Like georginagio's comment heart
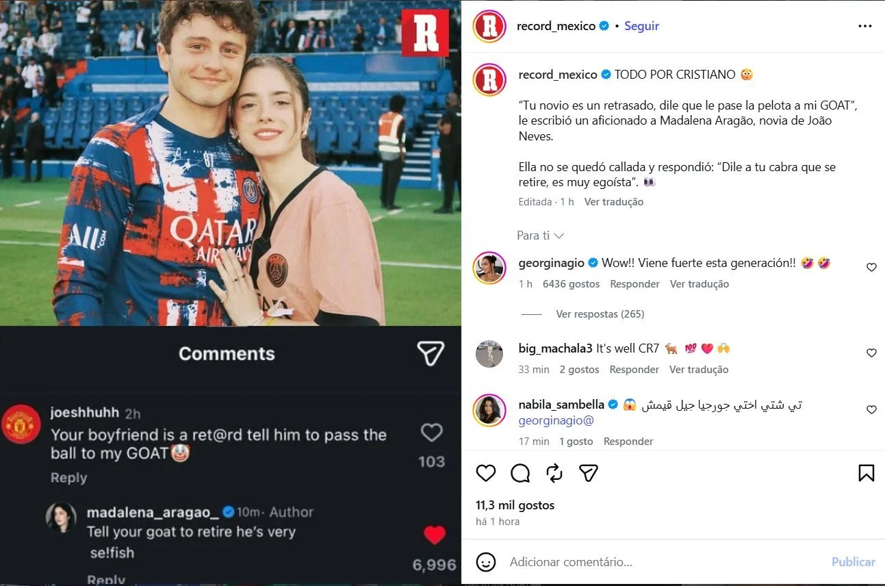885x586 pixels. (871, 267)
